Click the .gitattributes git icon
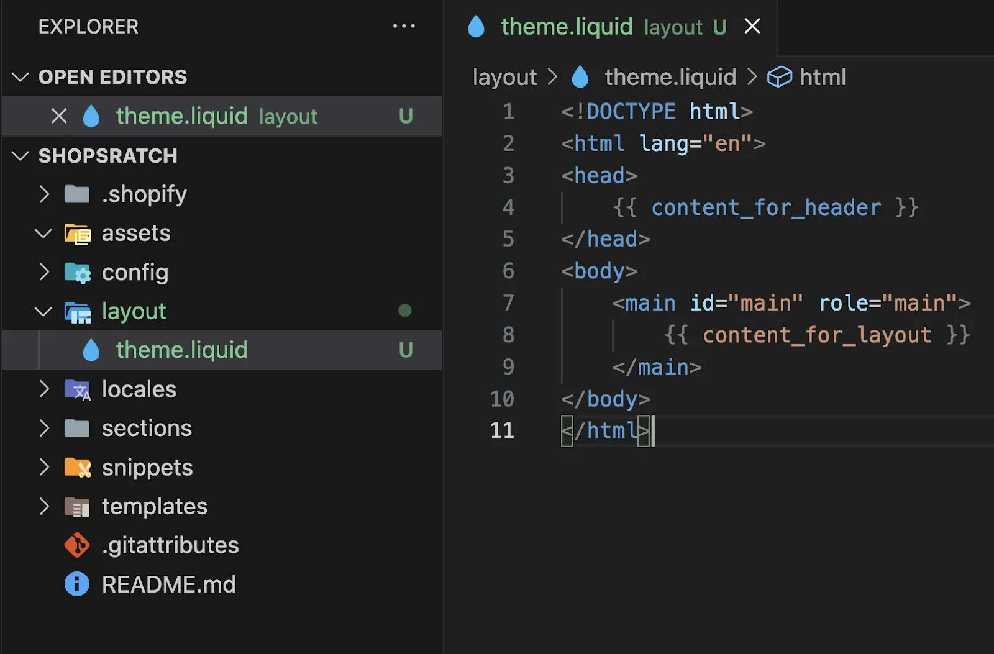Screen dimensions: 994x654 [77, 545]
